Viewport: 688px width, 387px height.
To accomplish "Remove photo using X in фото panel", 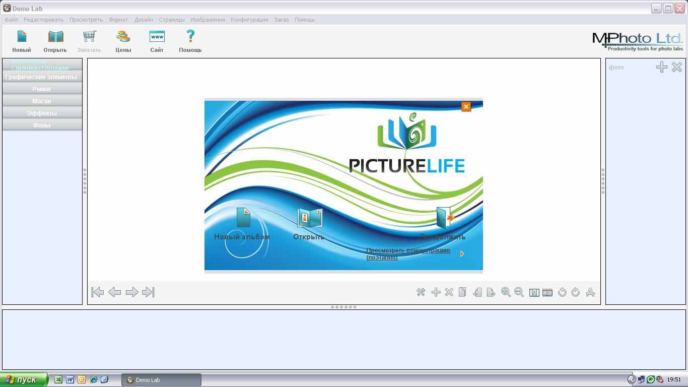I will 677,67.
